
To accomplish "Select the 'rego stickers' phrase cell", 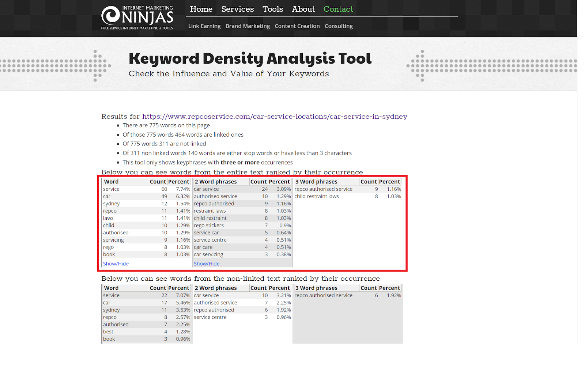I will tap(209, 226).
